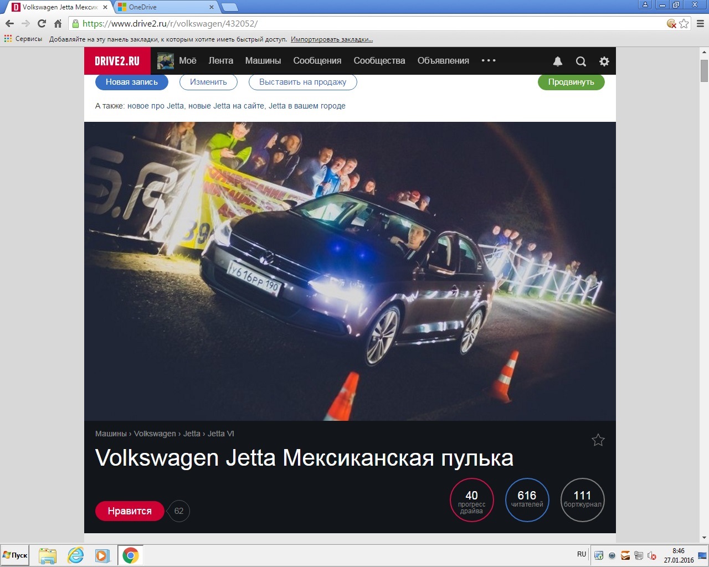Open the Моё menu item

tap(188, 61)
